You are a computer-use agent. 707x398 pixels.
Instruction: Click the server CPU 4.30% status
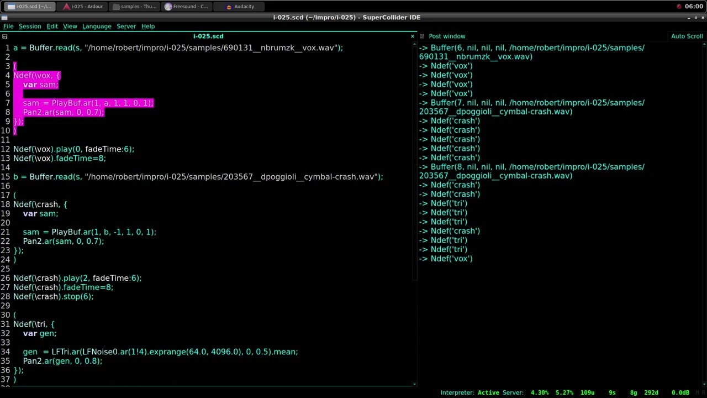tap(540, 392)
